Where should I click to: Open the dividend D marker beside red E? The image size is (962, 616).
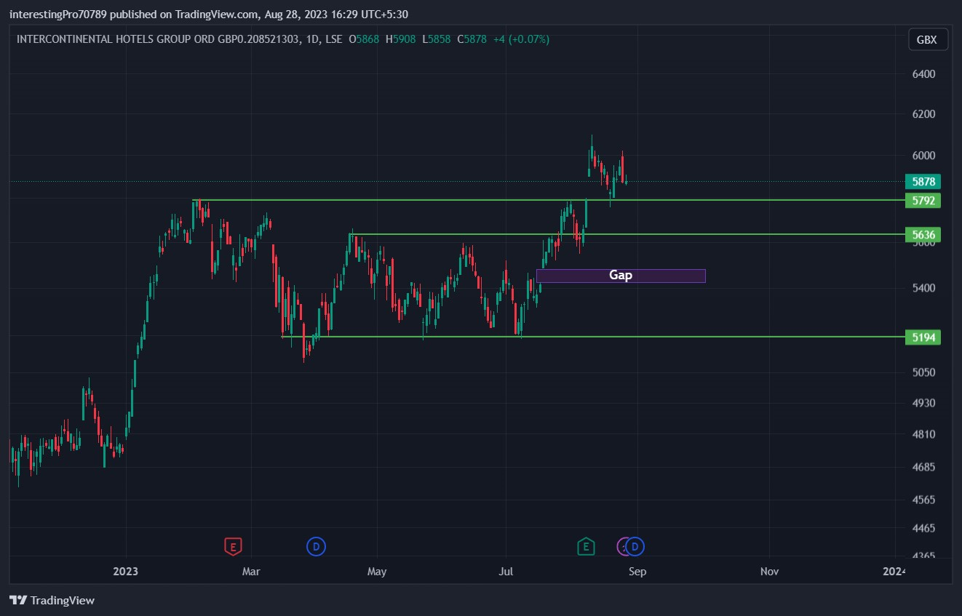tap(316, 546)
